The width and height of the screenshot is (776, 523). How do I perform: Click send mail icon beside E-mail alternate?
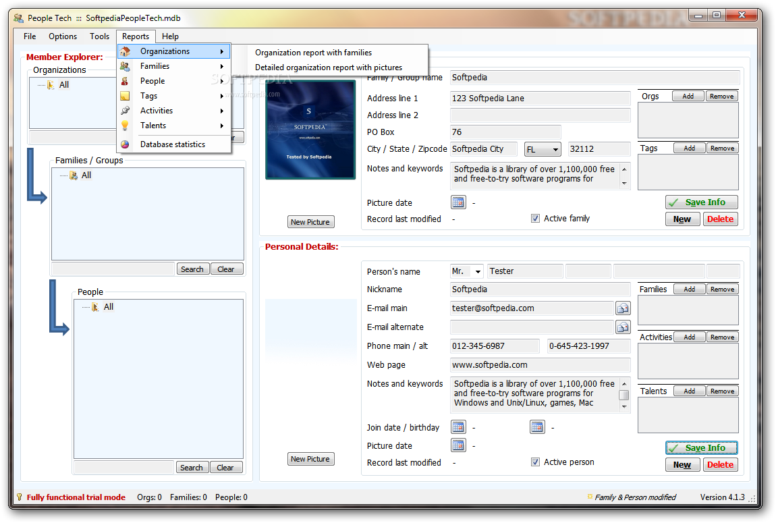[623, 327]
